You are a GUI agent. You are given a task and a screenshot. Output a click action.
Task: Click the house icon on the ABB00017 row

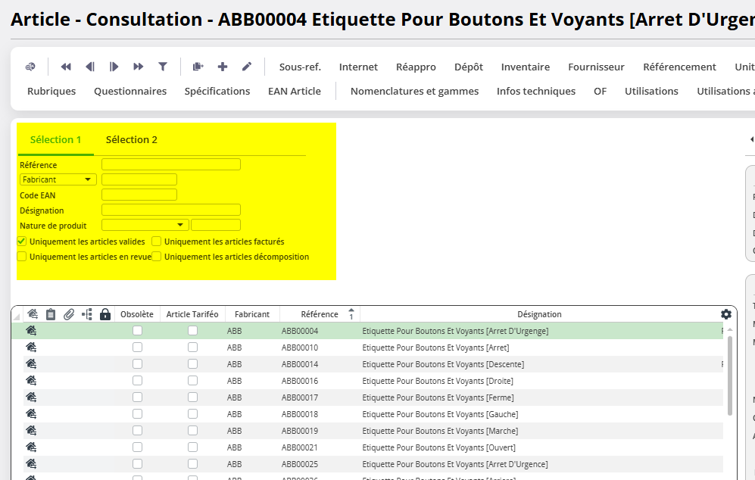point(31,397)
